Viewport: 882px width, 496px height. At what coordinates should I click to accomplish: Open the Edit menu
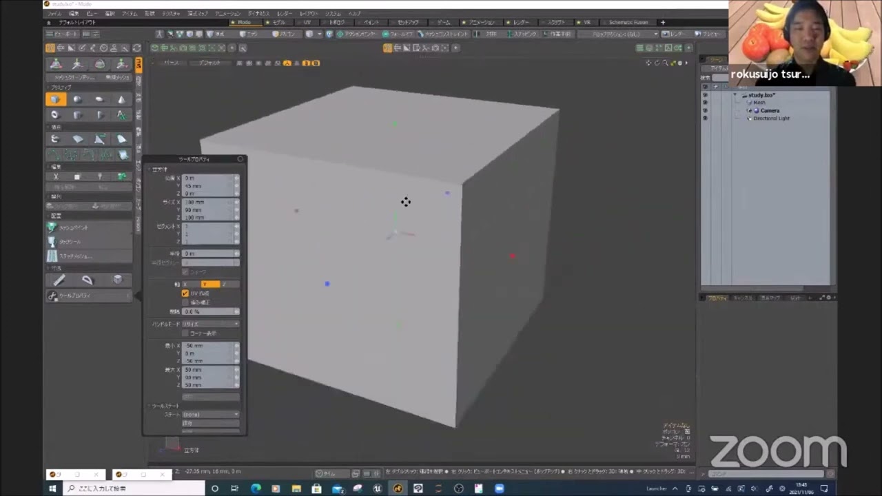(x=74, y=13)
